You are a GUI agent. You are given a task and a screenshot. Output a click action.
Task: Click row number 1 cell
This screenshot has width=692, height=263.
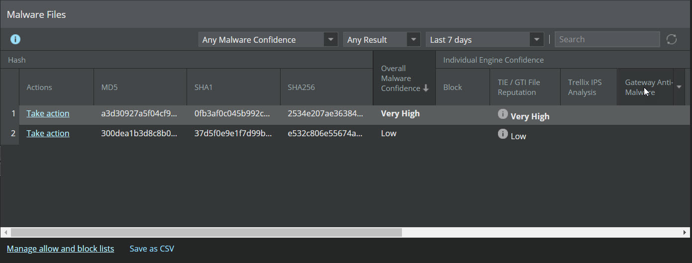click(x=10, y=114)
